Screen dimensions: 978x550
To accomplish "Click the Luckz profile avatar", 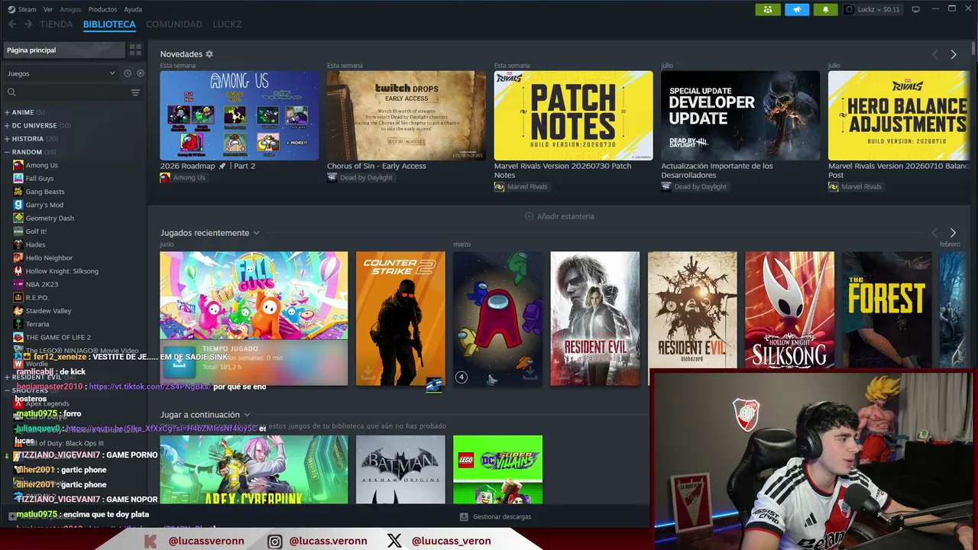I will click(849, 9).
